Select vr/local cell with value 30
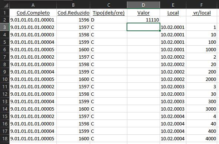 point(202,94)
